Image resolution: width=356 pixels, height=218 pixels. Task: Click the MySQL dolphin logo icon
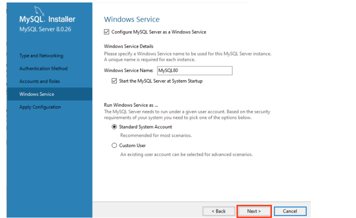39,11
